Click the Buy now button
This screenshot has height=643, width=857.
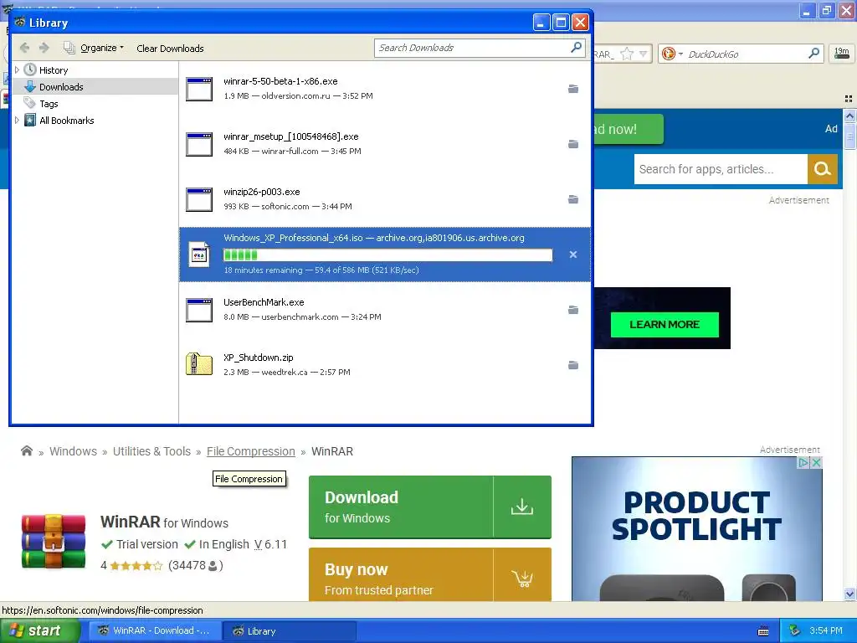coord(429,574)
